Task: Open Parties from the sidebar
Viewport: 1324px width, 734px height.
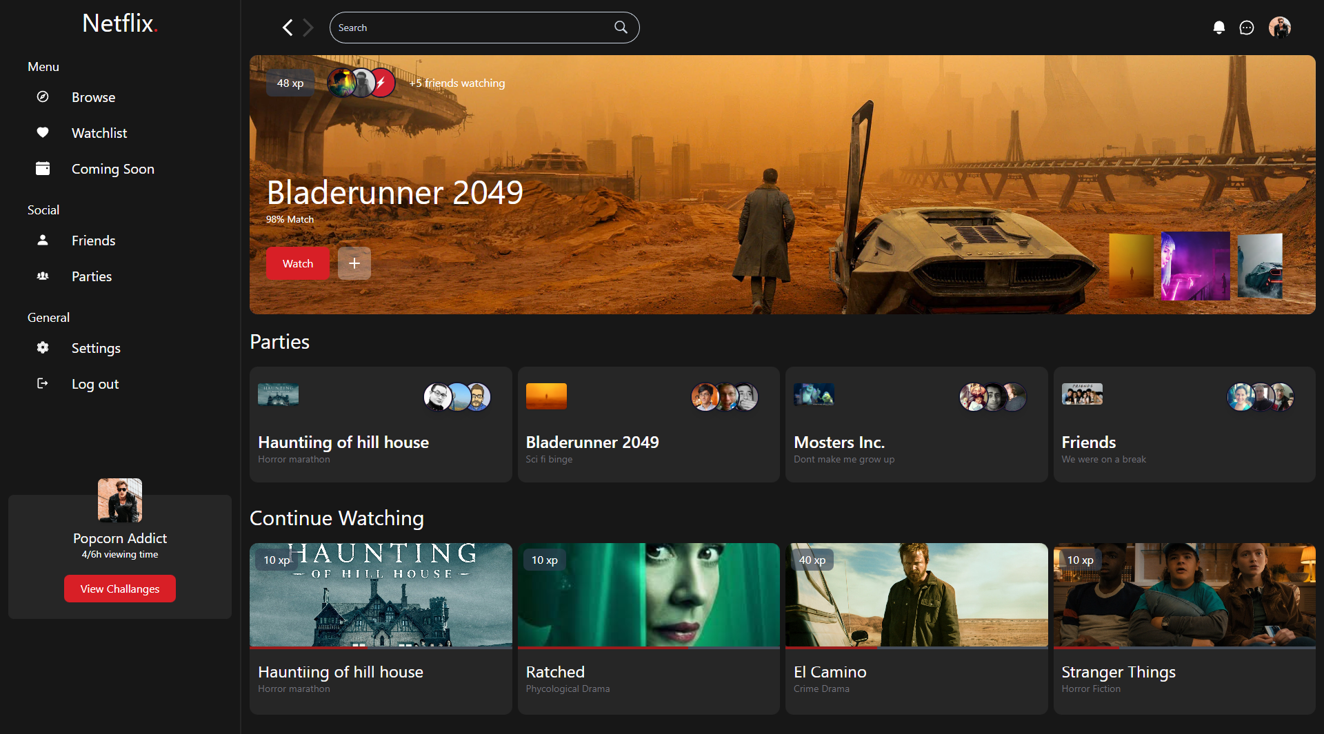Action: tap(92, 276)
